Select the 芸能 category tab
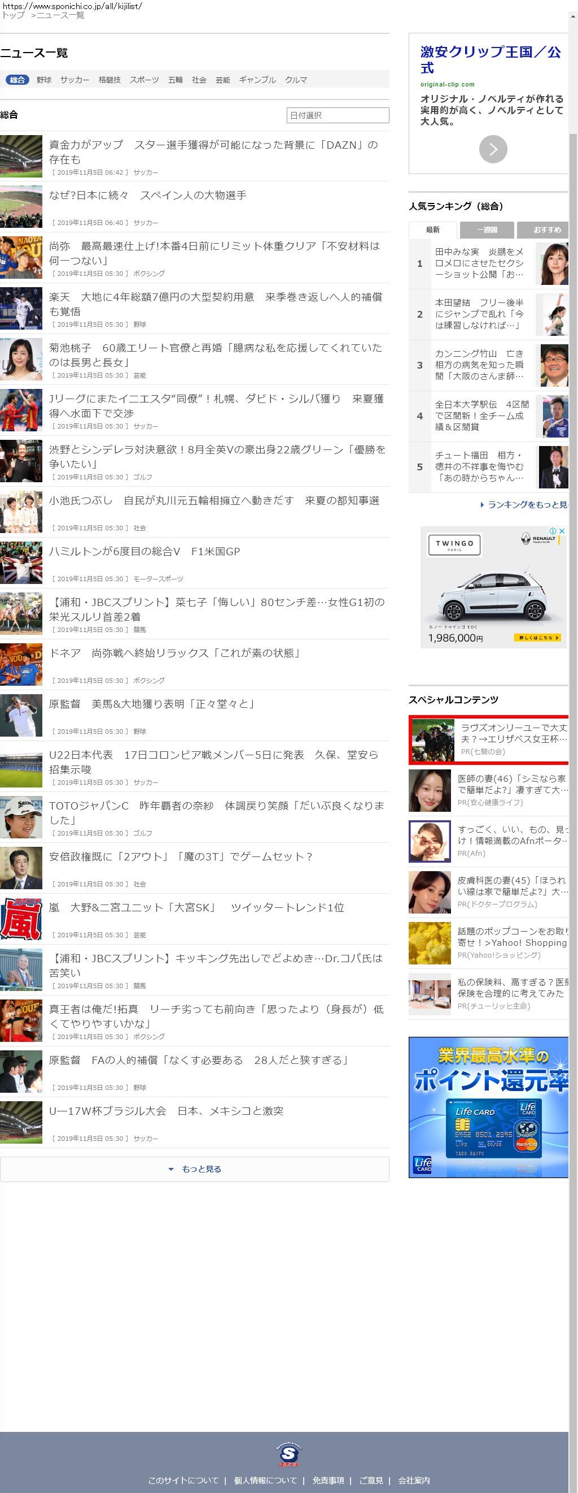The image size is (578, 1493). tap(223, 80)
